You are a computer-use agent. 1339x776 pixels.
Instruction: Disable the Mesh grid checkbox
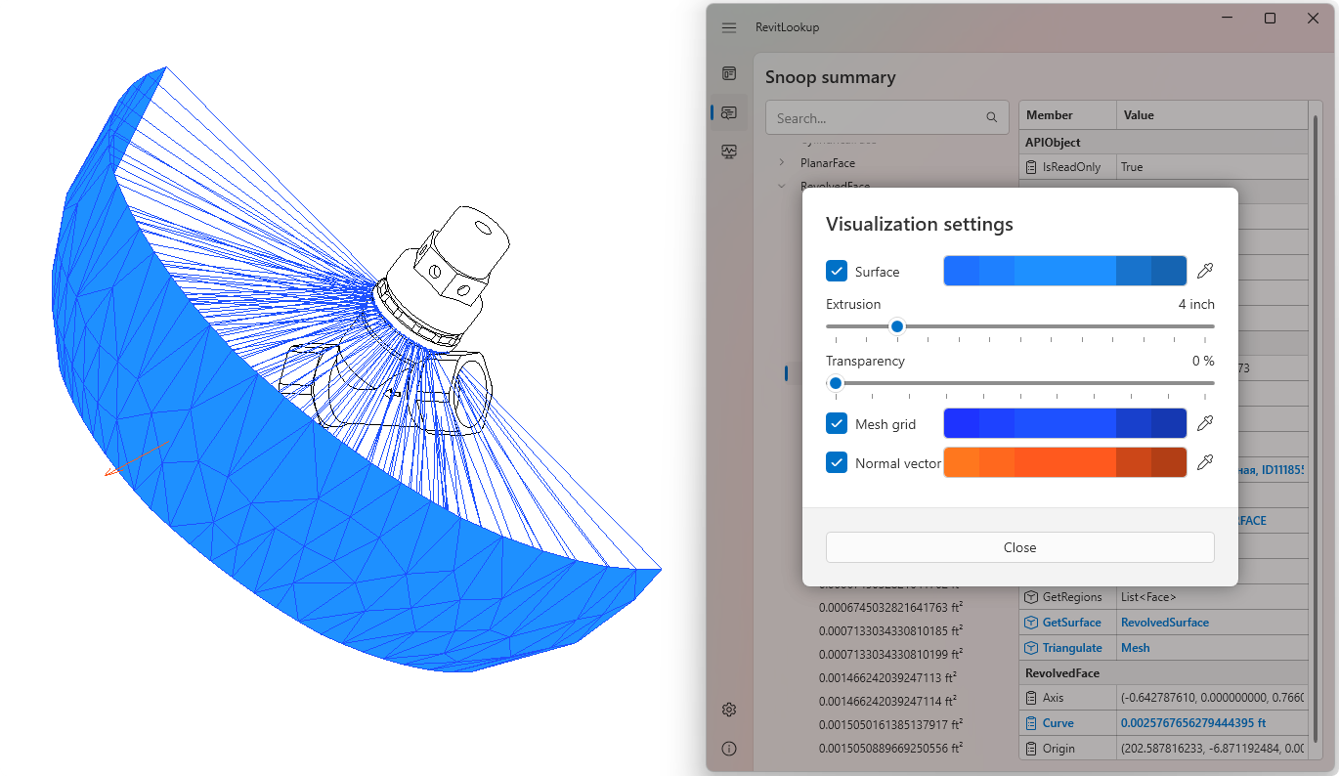(837, 423)
